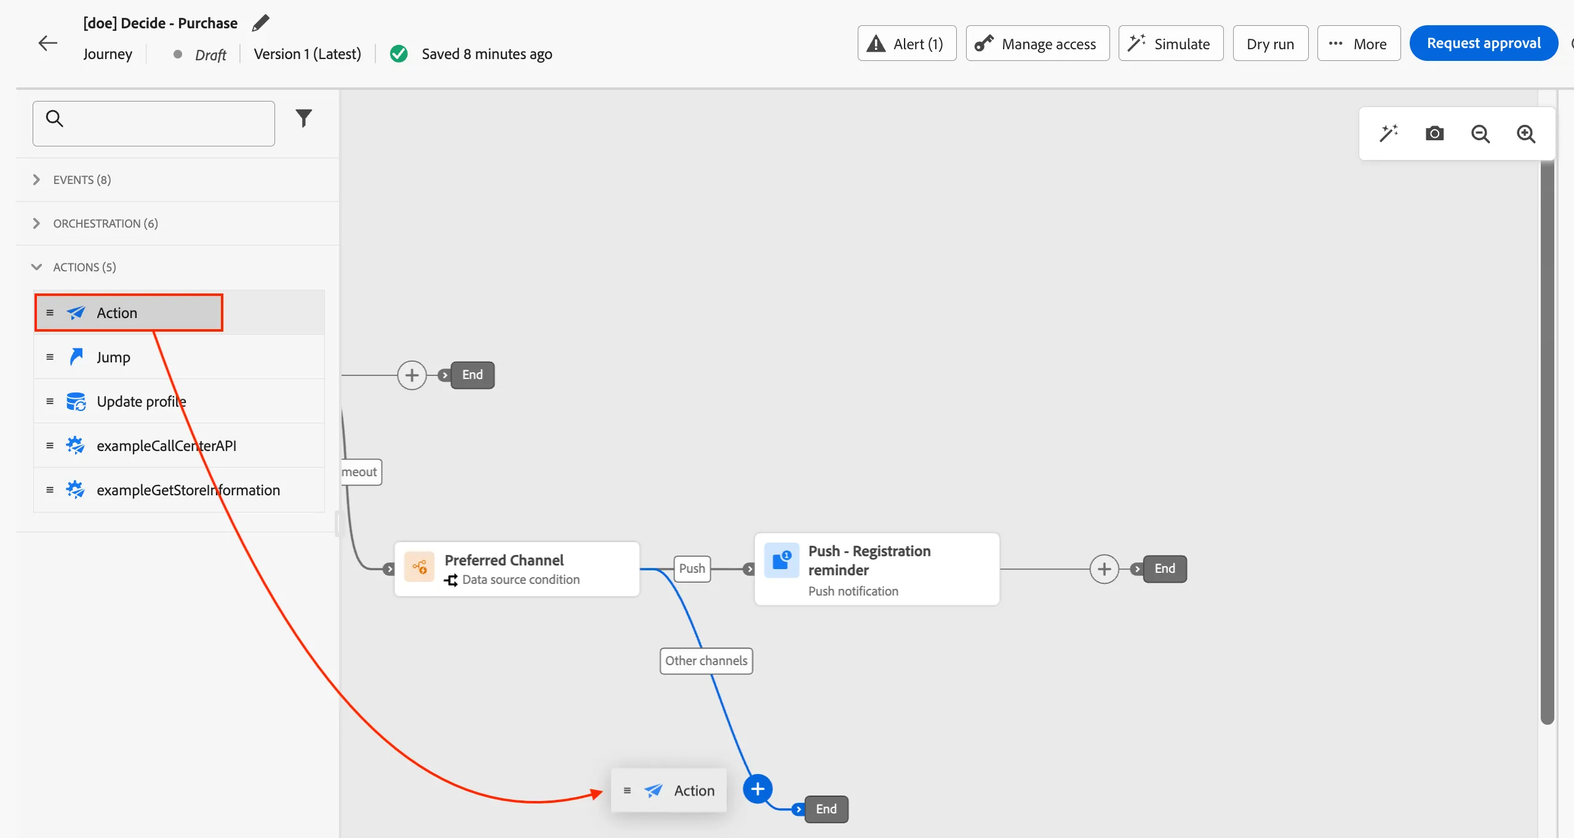Select the top End node
The image size is (1574, 838).
[x=472, y=375]
